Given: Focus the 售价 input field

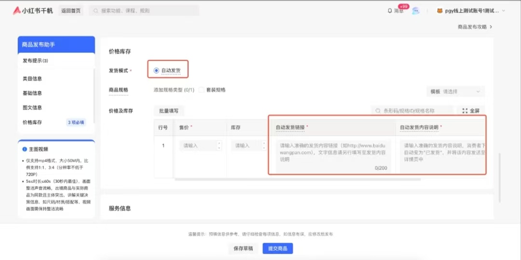Looking at the screenshot, I should (x=200, y=145).
